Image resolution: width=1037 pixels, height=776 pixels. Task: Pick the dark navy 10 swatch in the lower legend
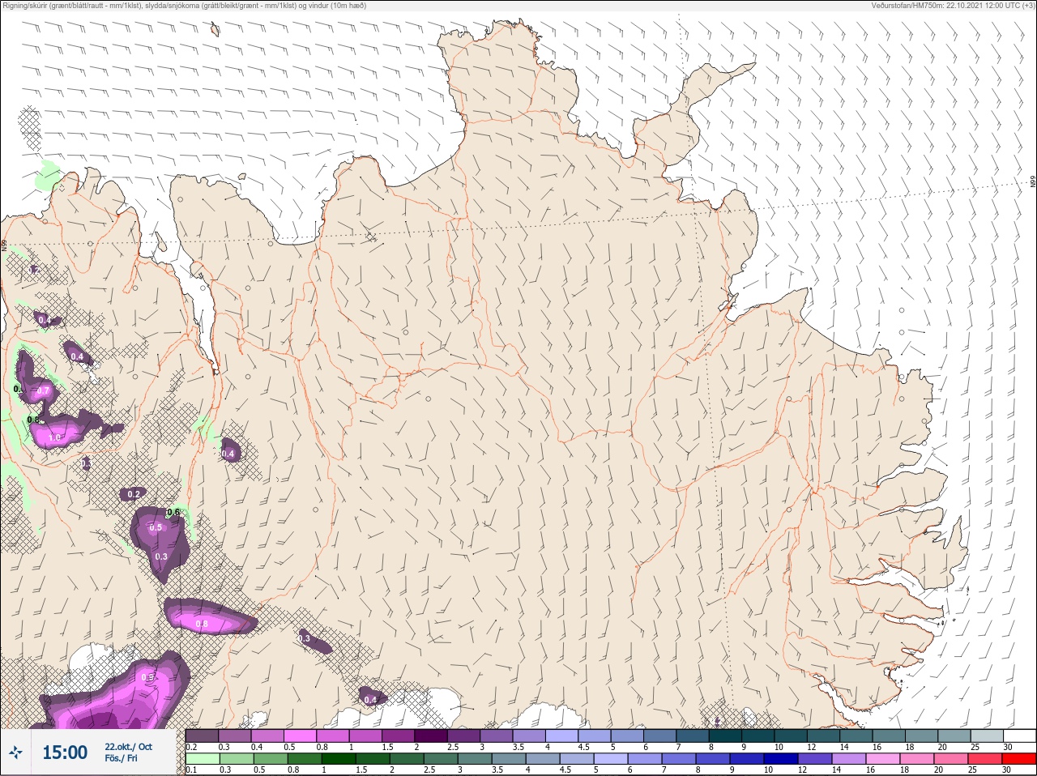(x=780, y=759)
